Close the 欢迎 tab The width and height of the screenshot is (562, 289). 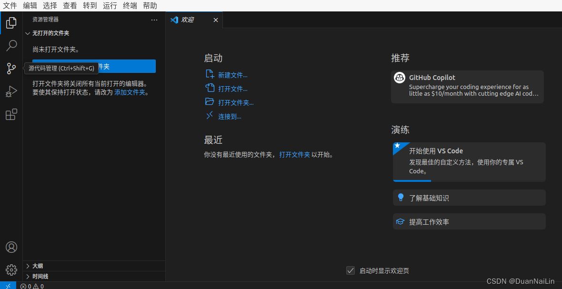point(215,20)
